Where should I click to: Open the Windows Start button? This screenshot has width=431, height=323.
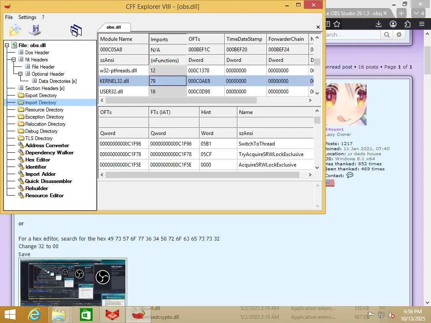[10, 315]
